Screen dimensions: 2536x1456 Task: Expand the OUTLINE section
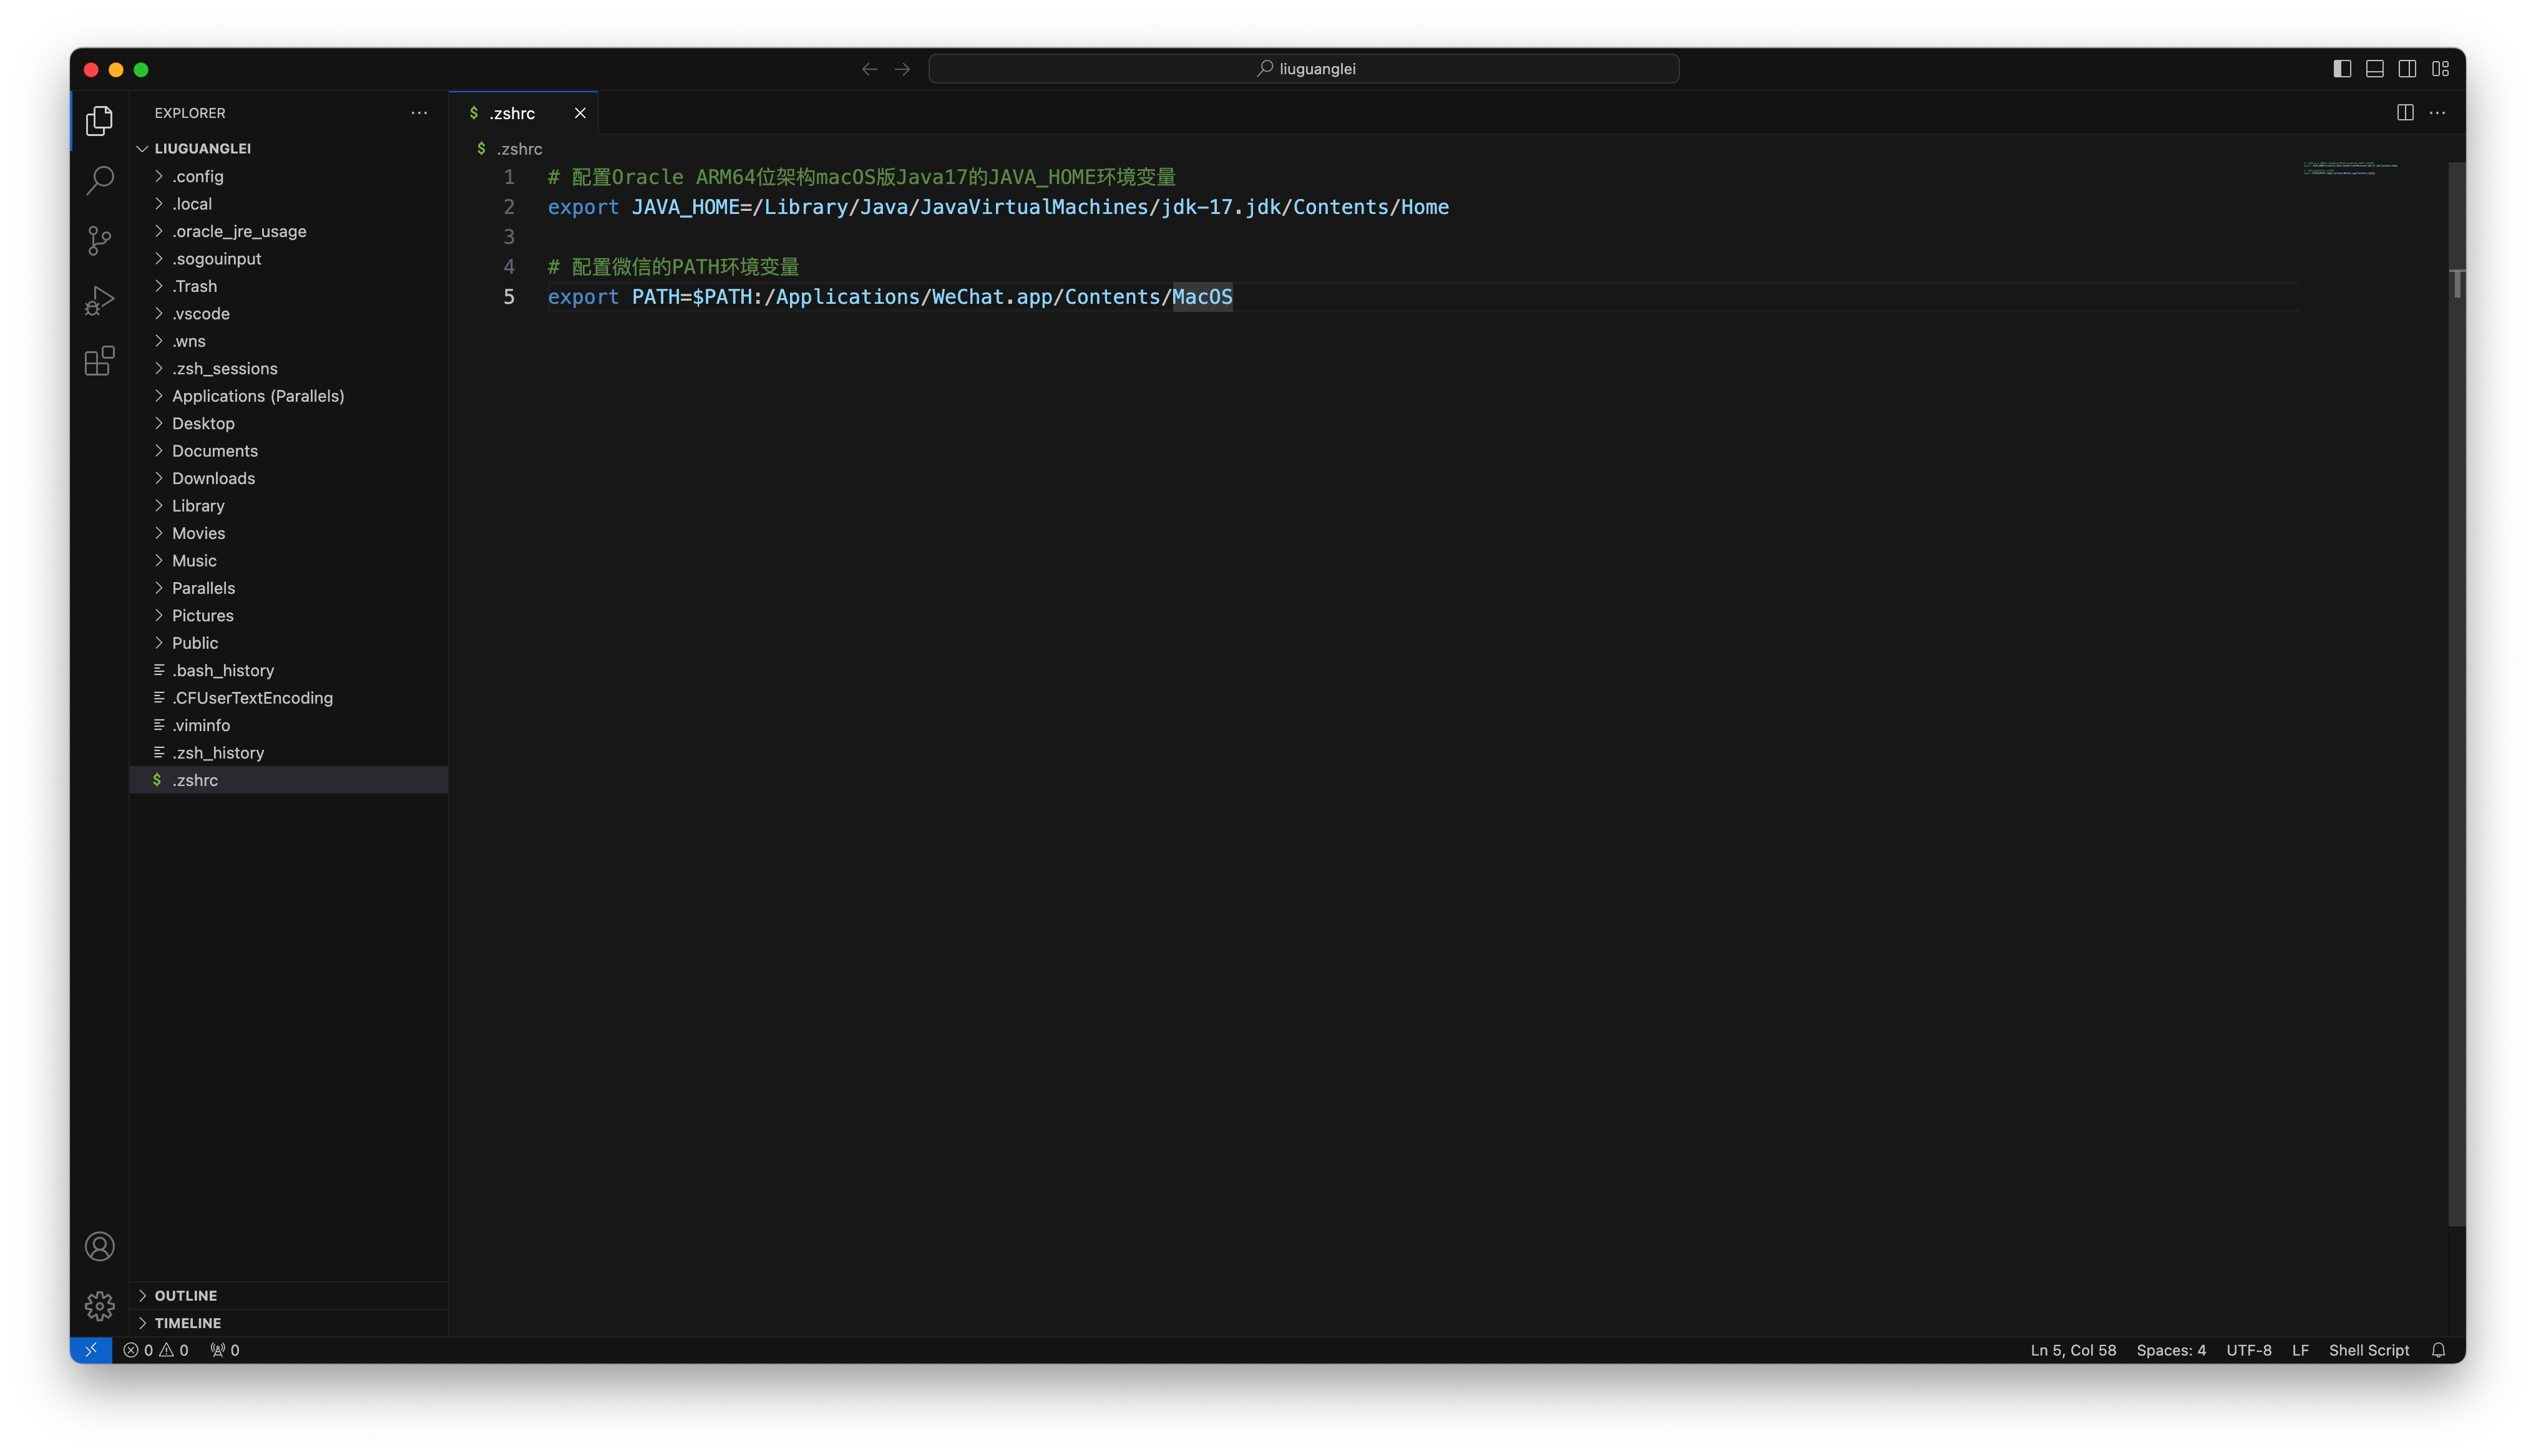pyautogui.click(x=186, y=1295)
